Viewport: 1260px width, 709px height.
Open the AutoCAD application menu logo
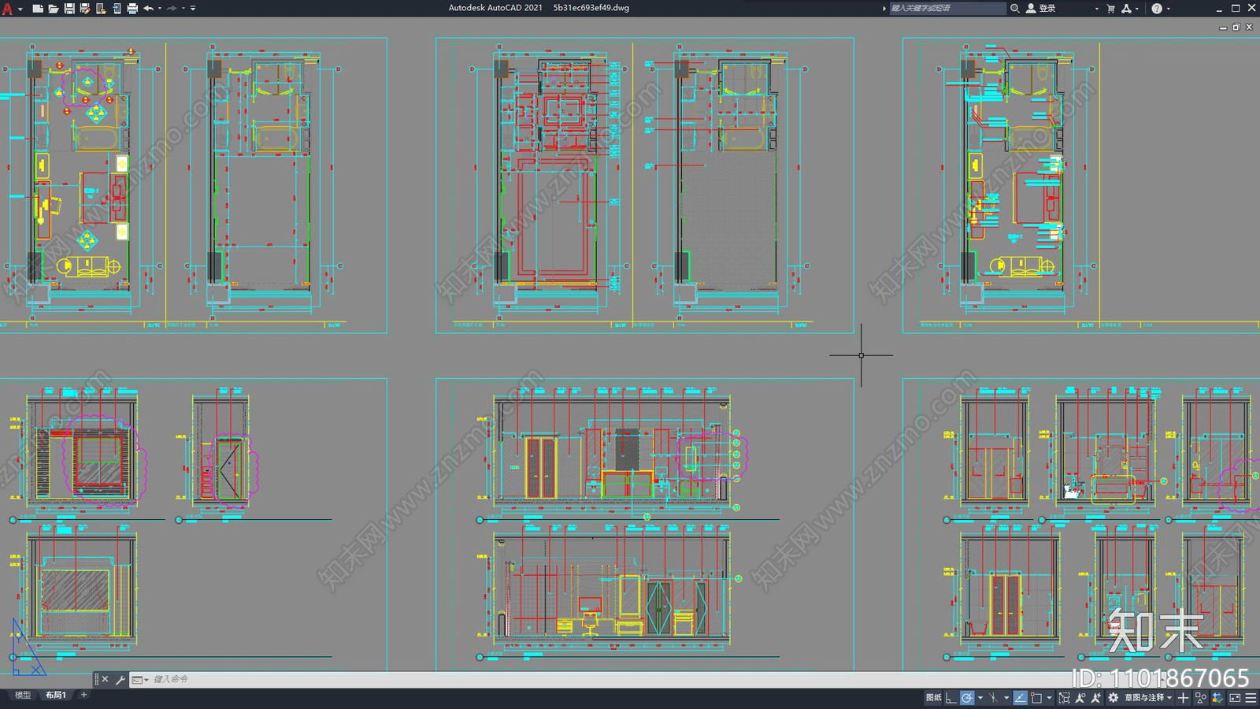tap(8, 9)
